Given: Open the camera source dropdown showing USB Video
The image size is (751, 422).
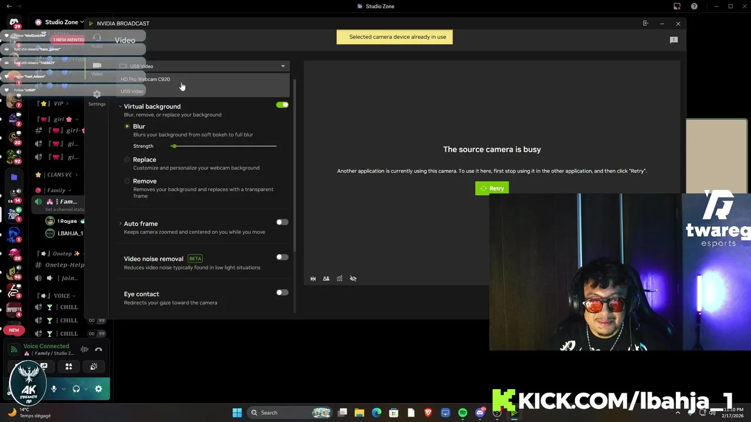Looking at the screenshot, I should coord(203,66).
